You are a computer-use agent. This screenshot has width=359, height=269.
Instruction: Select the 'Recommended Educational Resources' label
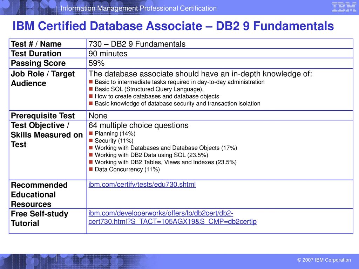tap(39, 194)
